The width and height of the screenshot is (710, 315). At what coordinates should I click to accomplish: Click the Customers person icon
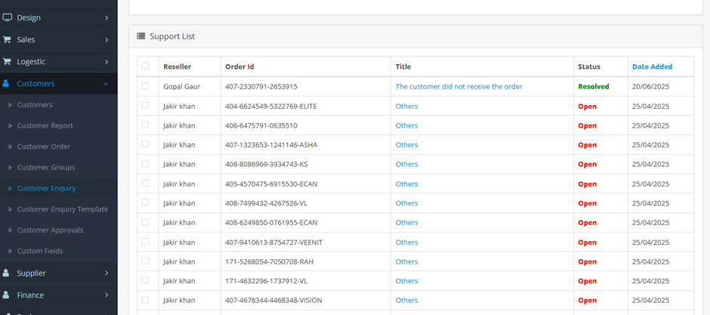pos(8,83)
